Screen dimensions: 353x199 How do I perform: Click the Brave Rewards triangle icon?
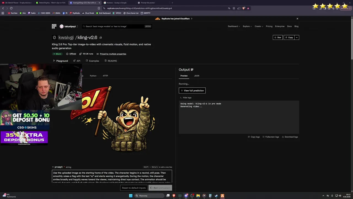248,8
